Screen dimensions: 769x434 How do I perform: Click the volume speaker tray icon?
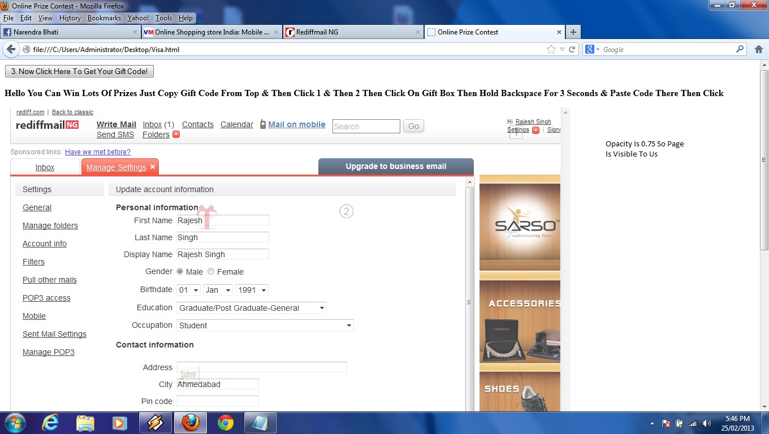tap(706, 423)
